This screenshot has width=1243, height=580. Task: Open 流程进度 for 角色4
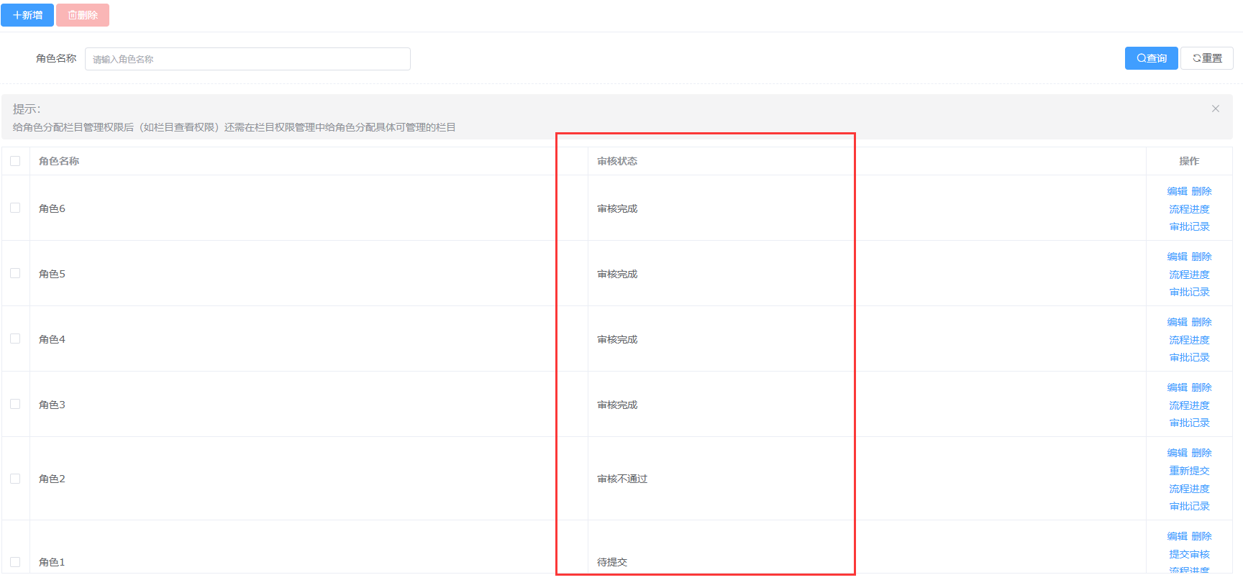[1189, 340]
